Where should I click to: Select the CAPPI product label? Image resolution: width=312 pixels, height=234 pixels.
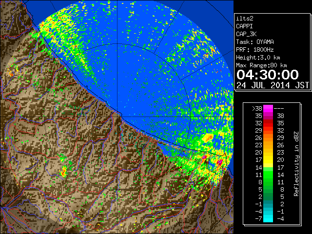click(x=244, y=26)
